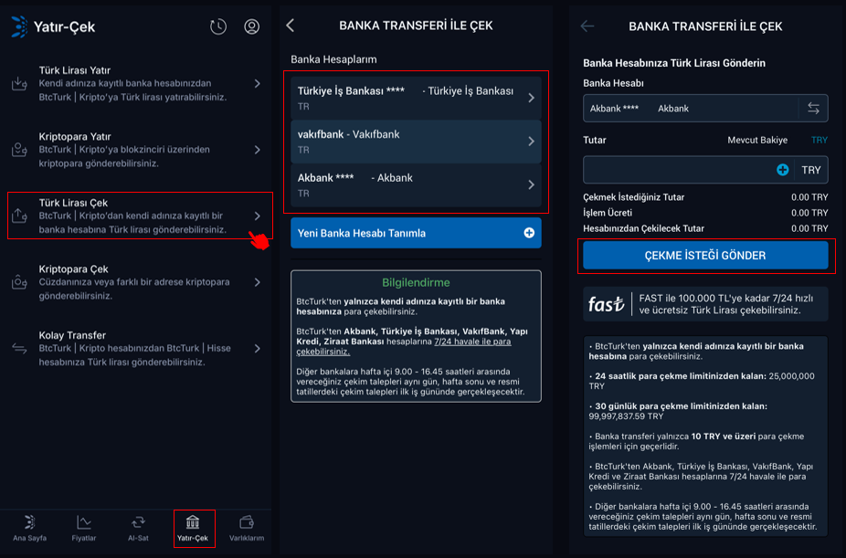This screenshot has width=846, height=558.
Task: Click the swap bank account icon
Action: (x=813, y=109)
